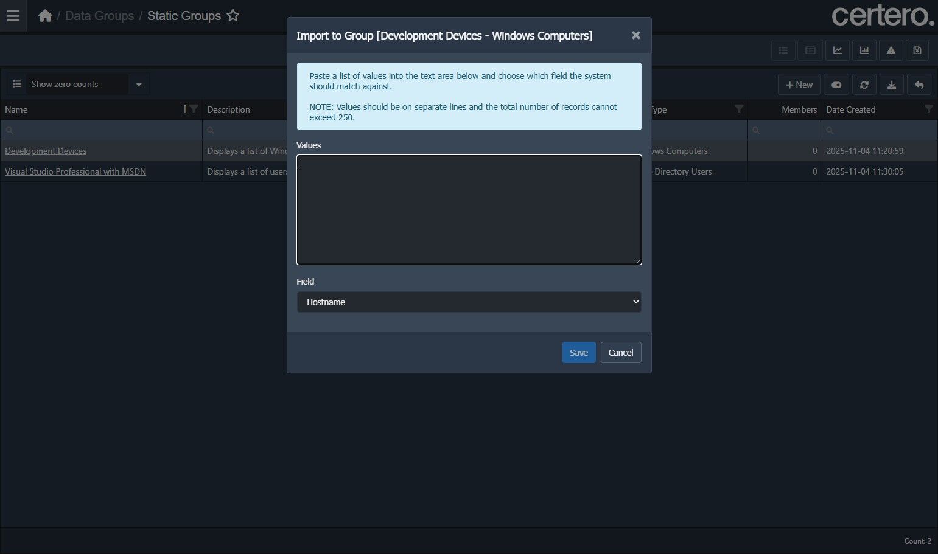938x554 pixels.
Task: Click the Members column search field
Action: point(785,130)
